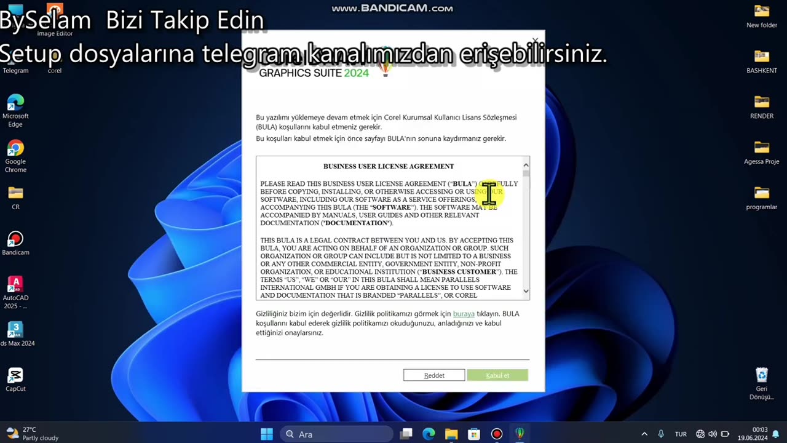The height and width of the screenshot is (443, 787).
Task: Close the Corel installer dialog
Action: [535, 41]
